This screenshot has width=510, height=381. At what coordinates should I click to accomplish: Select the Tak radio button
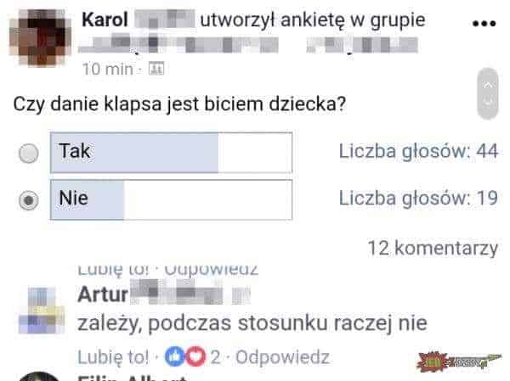(29, 153)
